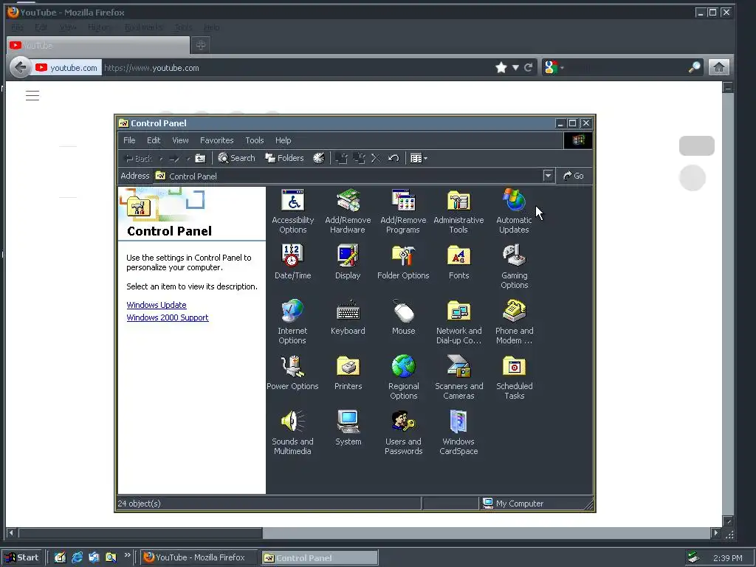This screenshot has height=567, width=756.
Task: Click the Firefox search magnifier icon
Action: click(x=694, y=67)
